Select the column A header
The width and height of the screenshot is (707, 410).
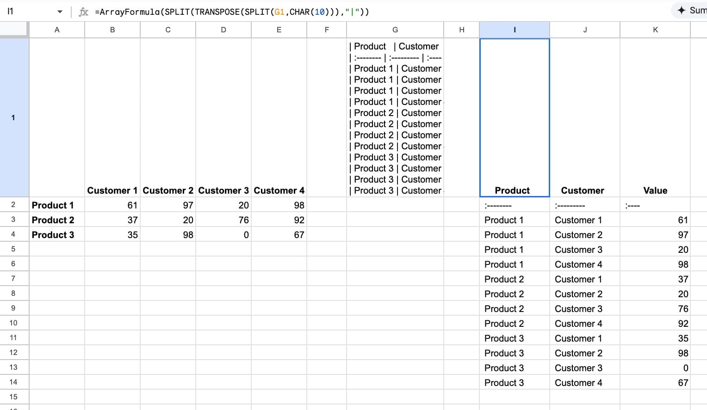[57, 30]
